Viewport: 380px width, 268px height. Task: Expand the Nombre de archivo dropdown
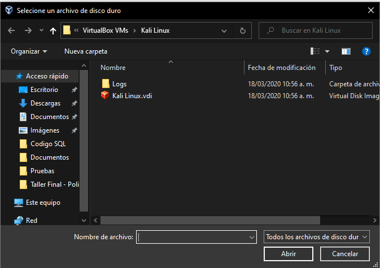[252, 238]
